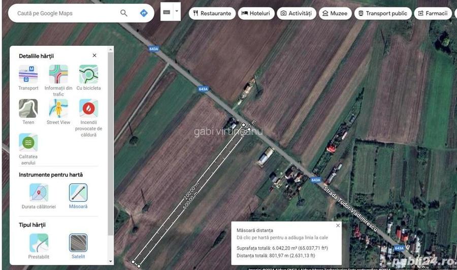Screen dimensions: 457x270
Task: Click the 643A badge beside Strada Tudor label
Action: [316, 180]
